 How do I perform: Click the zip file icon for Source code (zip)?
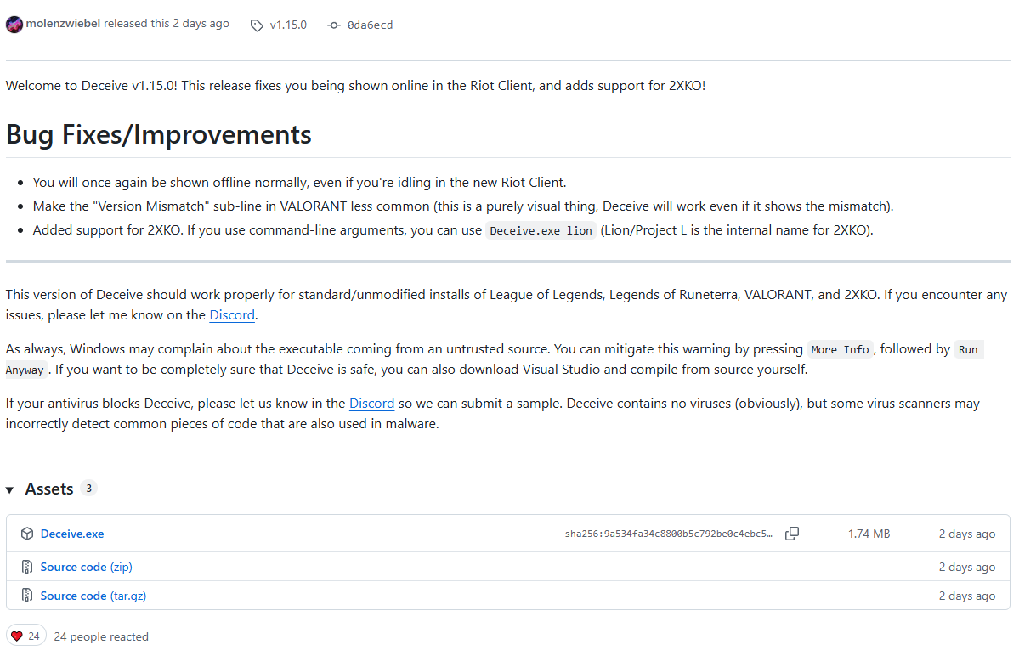pos(27,567)
